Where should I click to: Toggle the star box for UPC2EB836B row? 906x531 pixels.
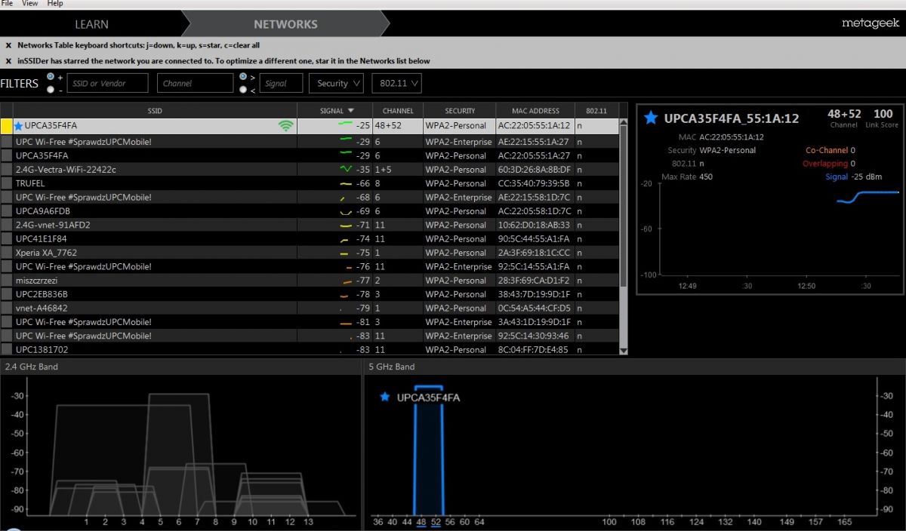[6, 294]
